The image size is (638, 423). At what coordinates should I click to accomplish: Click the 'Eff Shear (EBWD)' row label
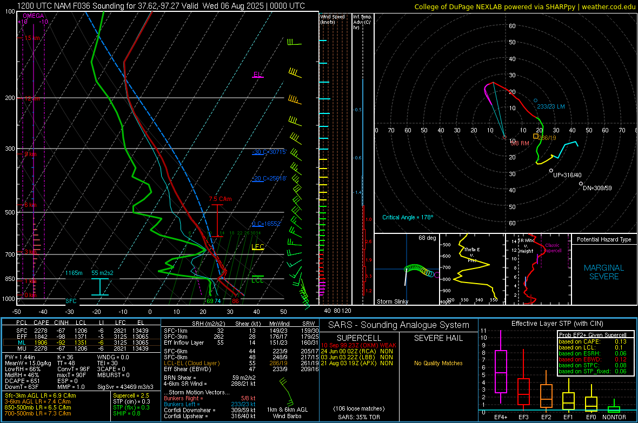tap(188, 370)
